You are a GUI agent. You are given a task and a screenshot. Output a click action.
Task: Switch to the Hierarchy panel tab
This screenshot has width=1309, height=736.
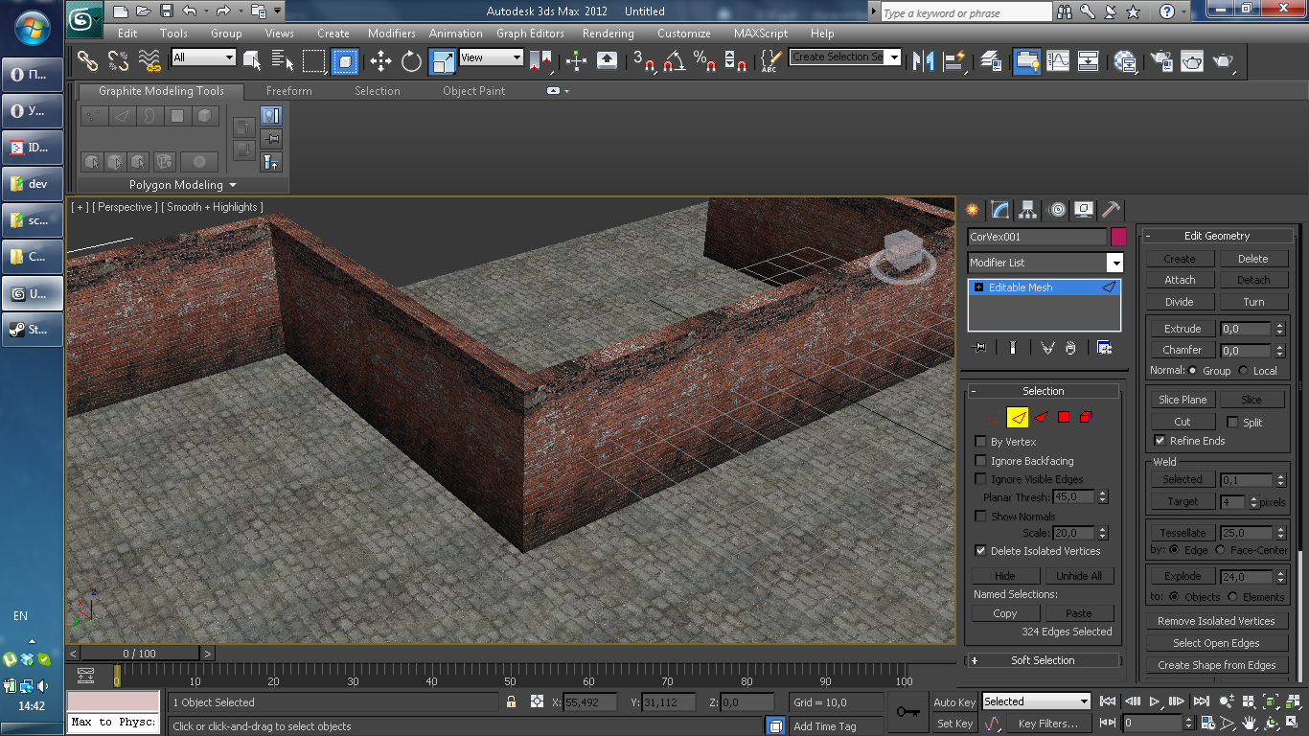[1028, 210]
